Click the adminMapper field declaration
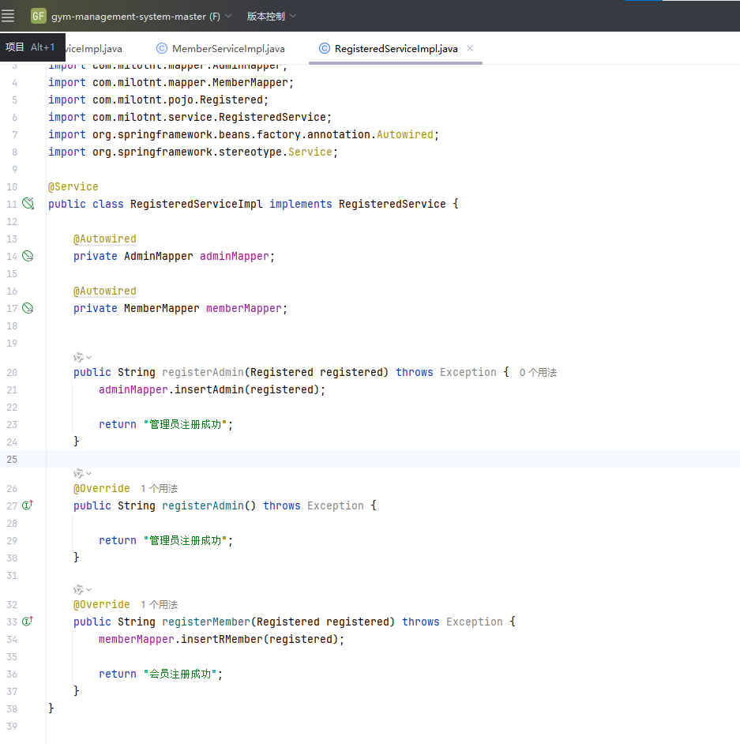This screenshot has height=744, width=740. 235,256
